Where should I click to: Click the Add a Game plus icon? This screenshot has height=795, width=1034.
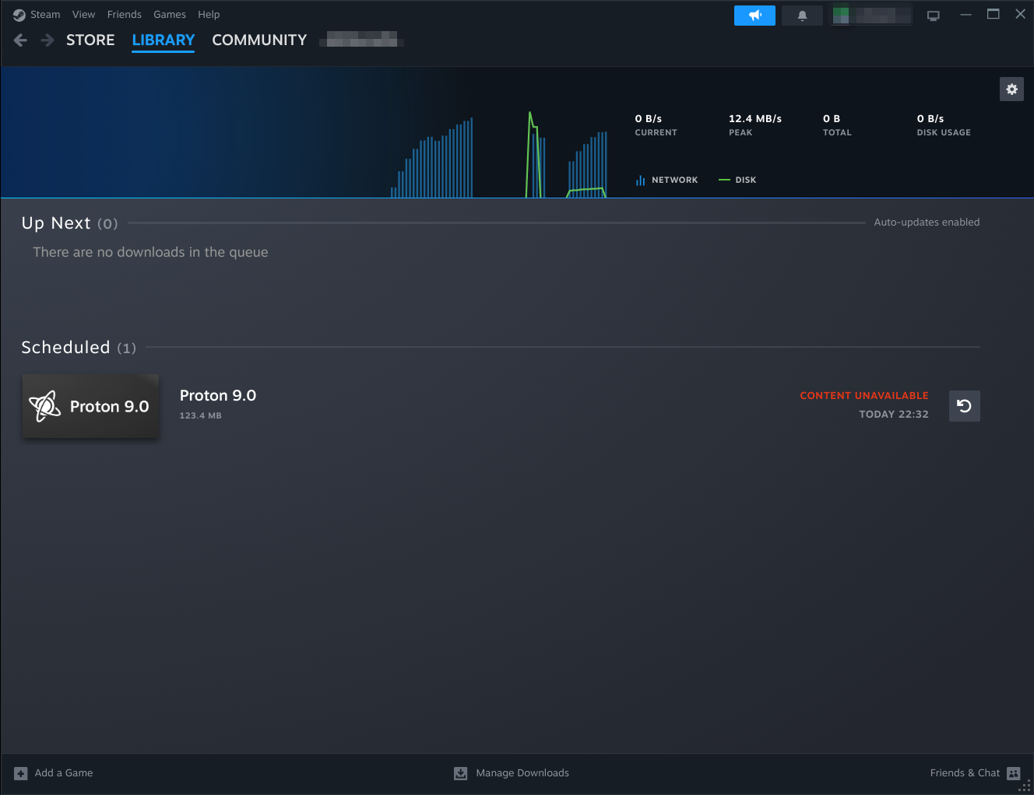tap(21, 773)
